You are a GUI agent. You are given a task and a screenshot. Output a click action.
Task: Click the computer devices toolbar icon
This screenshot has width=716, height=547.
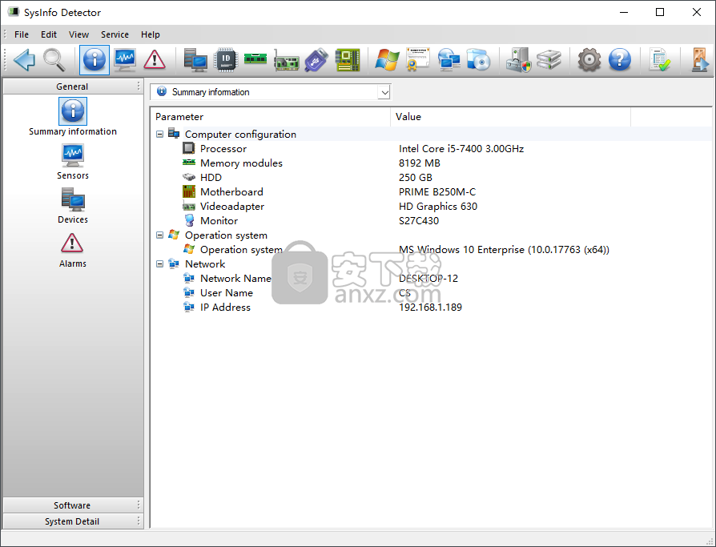click(x=195, y=60)
